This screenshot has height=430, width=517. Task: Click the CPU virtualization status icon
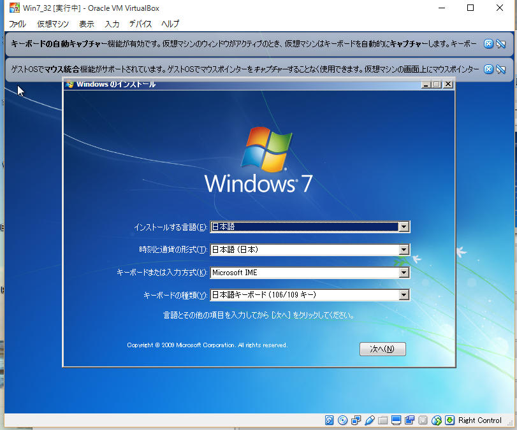423,420
